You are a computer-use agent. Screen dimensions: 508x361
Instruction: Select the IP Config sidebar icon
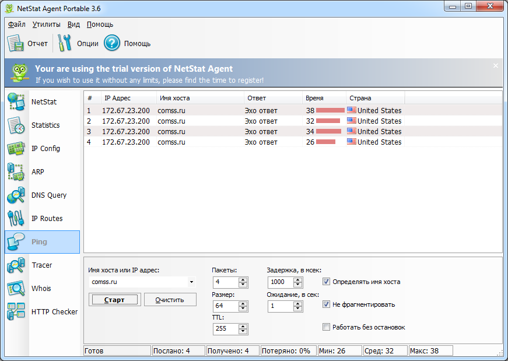(16, 148)
